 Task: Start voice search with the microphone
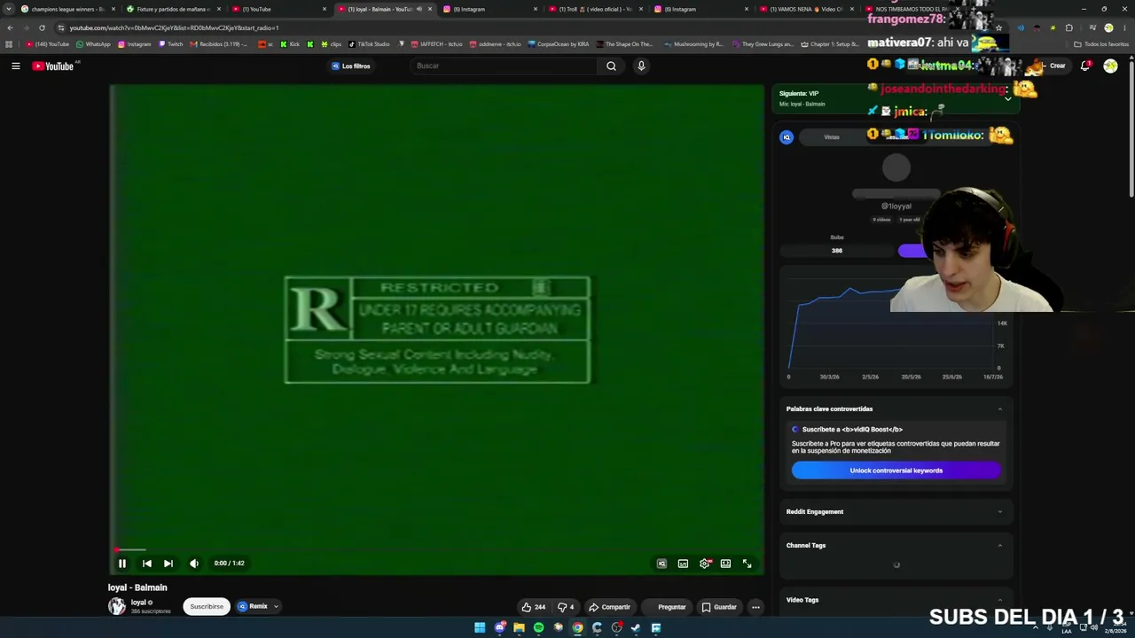pyautogui.click(x=641, y=66)
